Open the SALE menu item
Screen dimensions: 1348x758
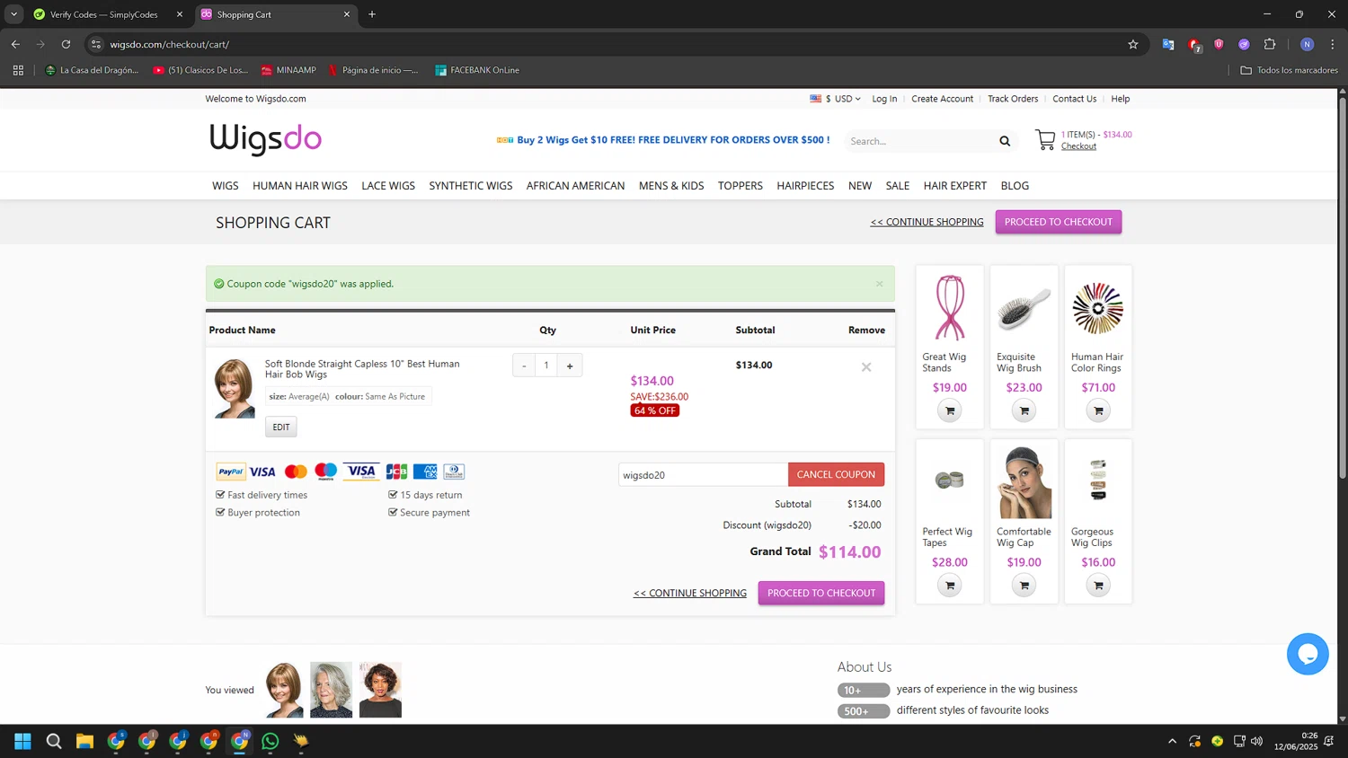[898, 186]
